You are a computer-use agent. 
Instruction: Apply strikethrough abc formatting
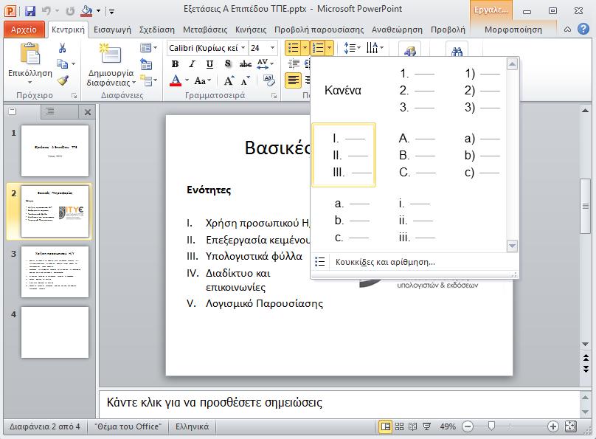[x=245, y=64]
